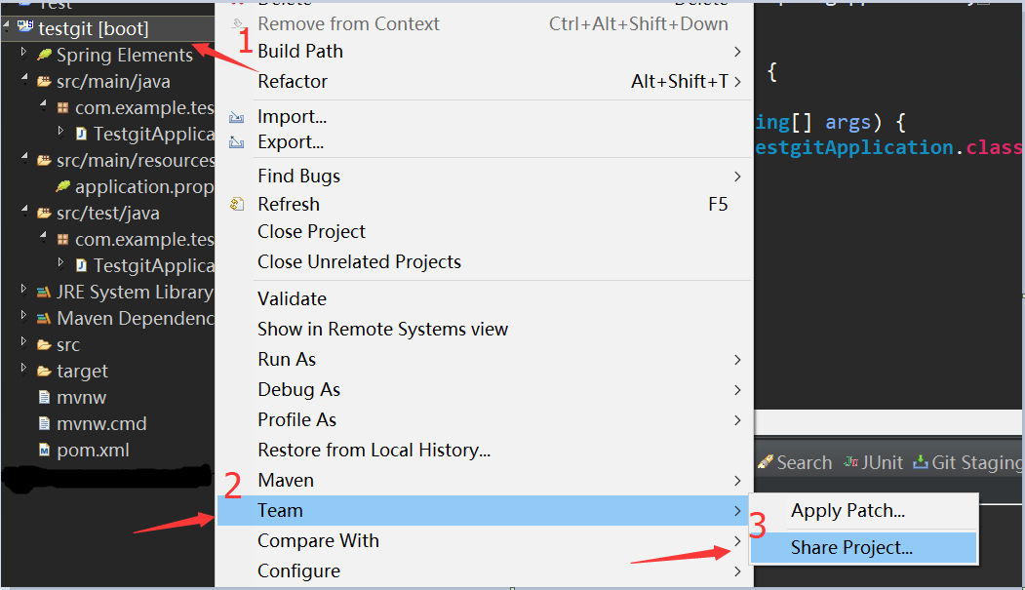Click the pom.xml file icon
The height and width of the screenshot is (590, 1025).
(x=44, y=451)
